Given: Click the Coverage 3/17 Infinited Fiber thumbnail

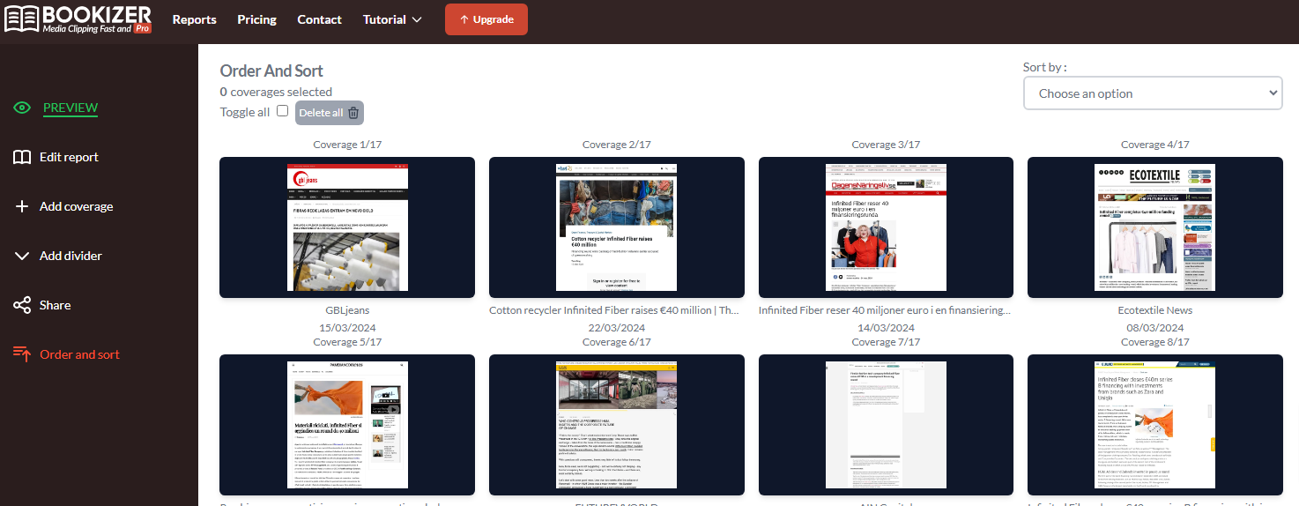Looking at the screenshot, I should 886,227.
